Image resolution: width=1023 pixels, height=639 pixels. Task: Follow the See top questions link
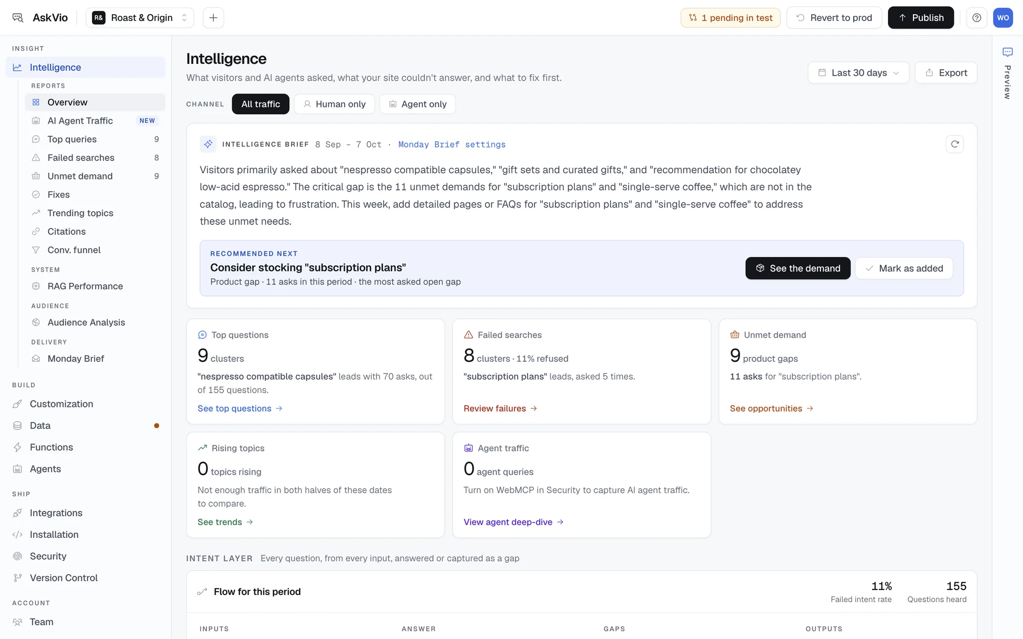240,408
